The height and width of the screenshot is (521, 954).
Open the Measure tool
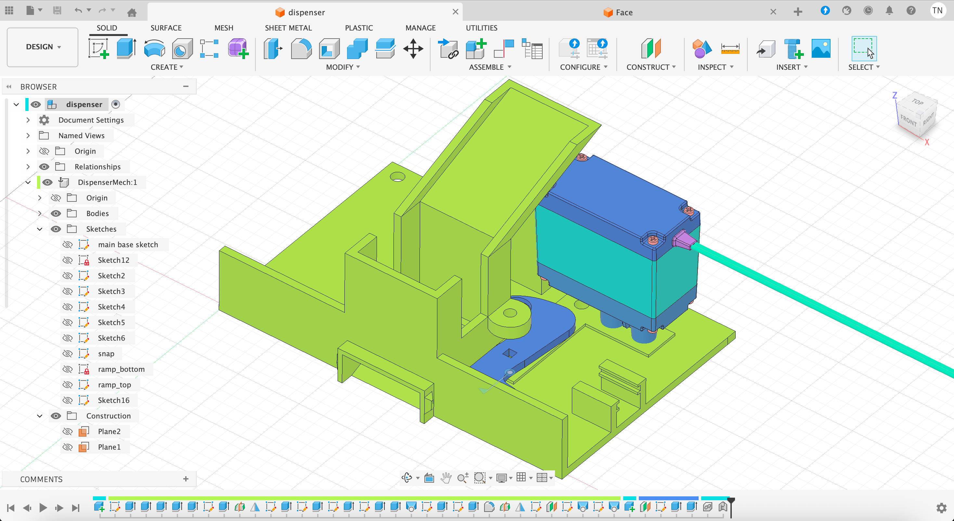coord(729,48)
